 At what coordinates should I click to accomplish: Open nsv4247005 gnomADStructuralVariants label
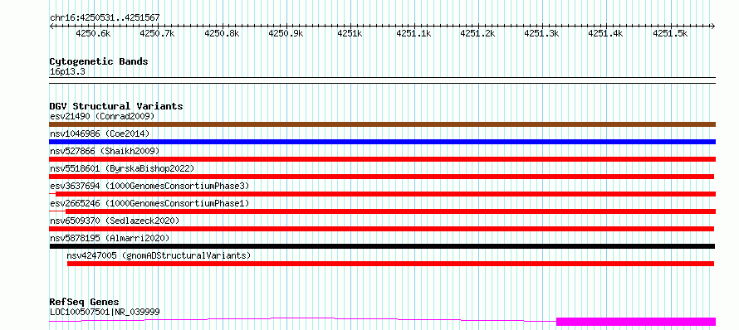pyautogui.click(x=159, y=255)
